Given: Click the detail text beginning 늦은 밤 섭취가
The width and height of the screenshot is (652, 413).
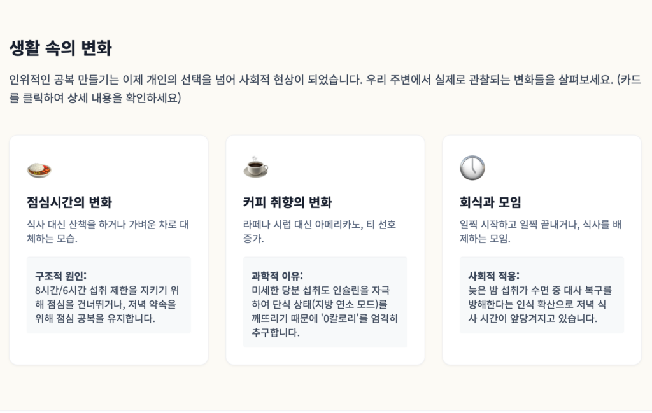Looking at the screenshot, I should [539, 290].
